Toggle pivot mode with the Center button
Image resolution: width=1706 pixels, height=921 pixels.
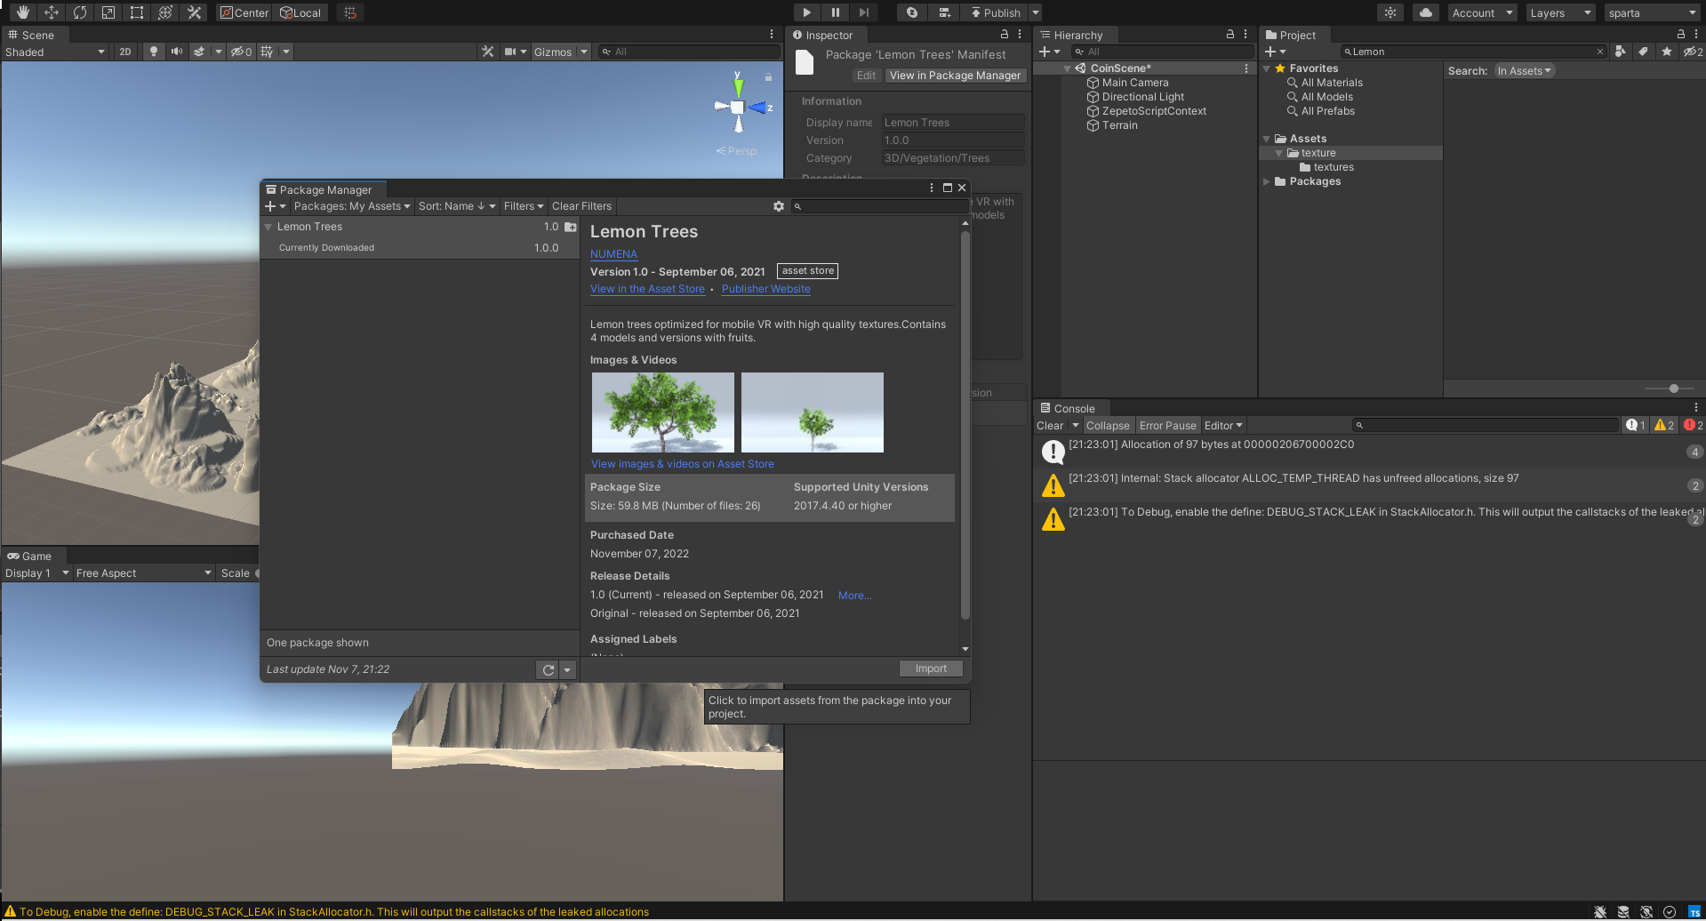pyautogui.click(x=244, y=12)
